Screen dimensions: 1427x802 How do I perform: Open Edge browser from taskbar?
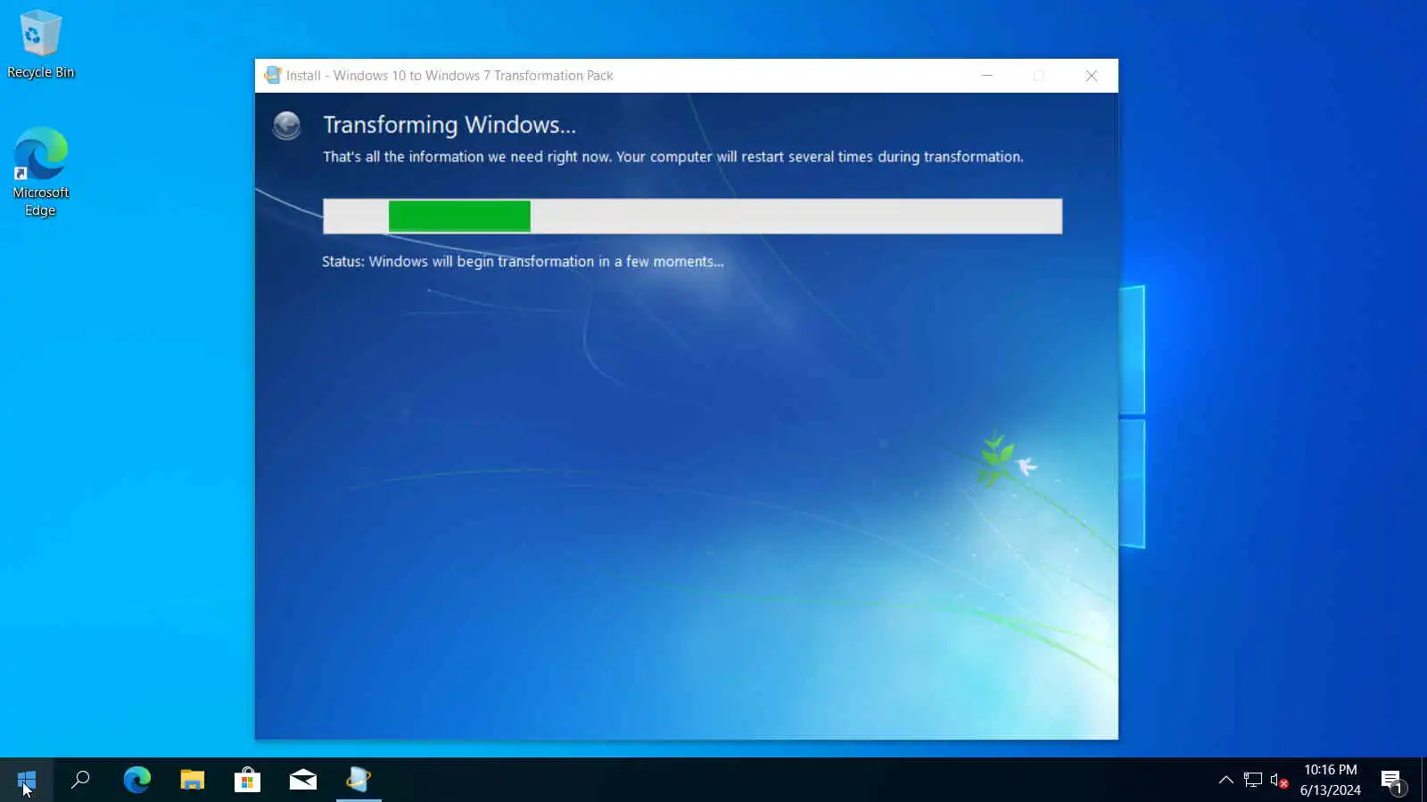(136, 781)
